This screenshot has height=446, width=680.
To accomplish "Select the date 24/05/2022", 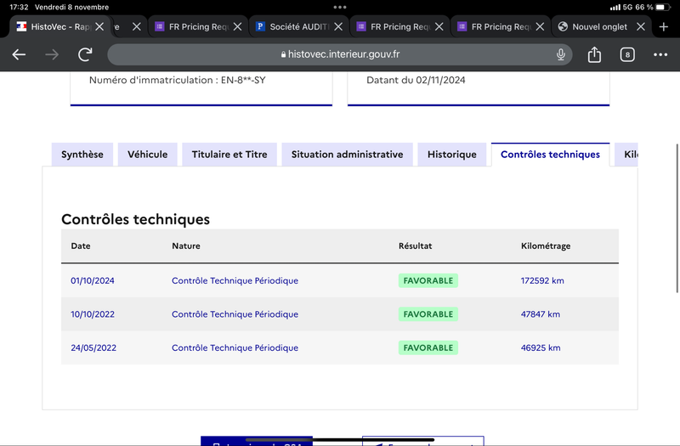I will click(x=93, y=347).
